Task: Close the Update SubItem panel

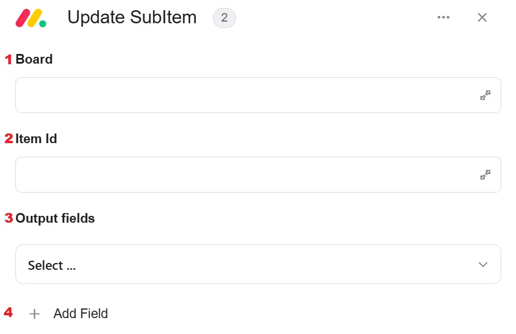Action: pos(482,18)
